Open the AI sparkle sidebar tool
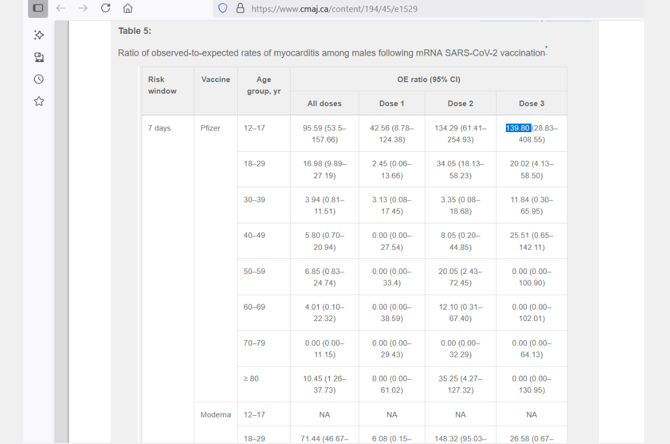This screenshot has height=444, width=670. pos(39,35)
